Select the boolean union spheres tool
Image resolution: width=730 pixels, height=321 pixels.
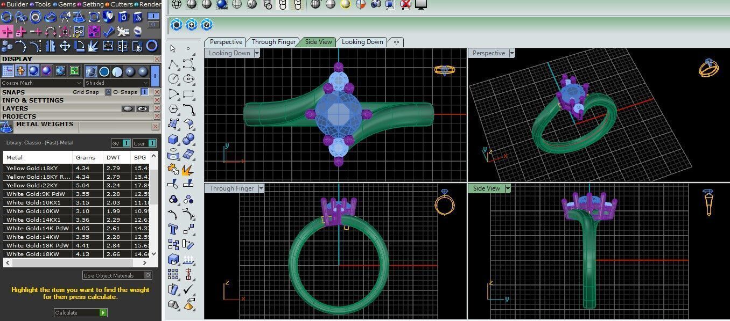click(x=188, y=140)
